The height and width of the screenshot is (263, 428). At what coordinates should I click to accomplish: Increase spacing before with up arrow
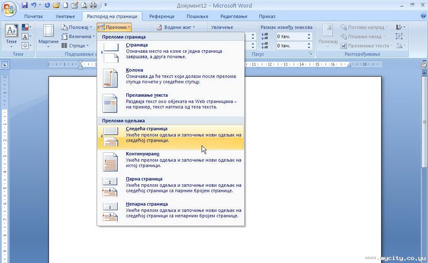tap(309, 35)
